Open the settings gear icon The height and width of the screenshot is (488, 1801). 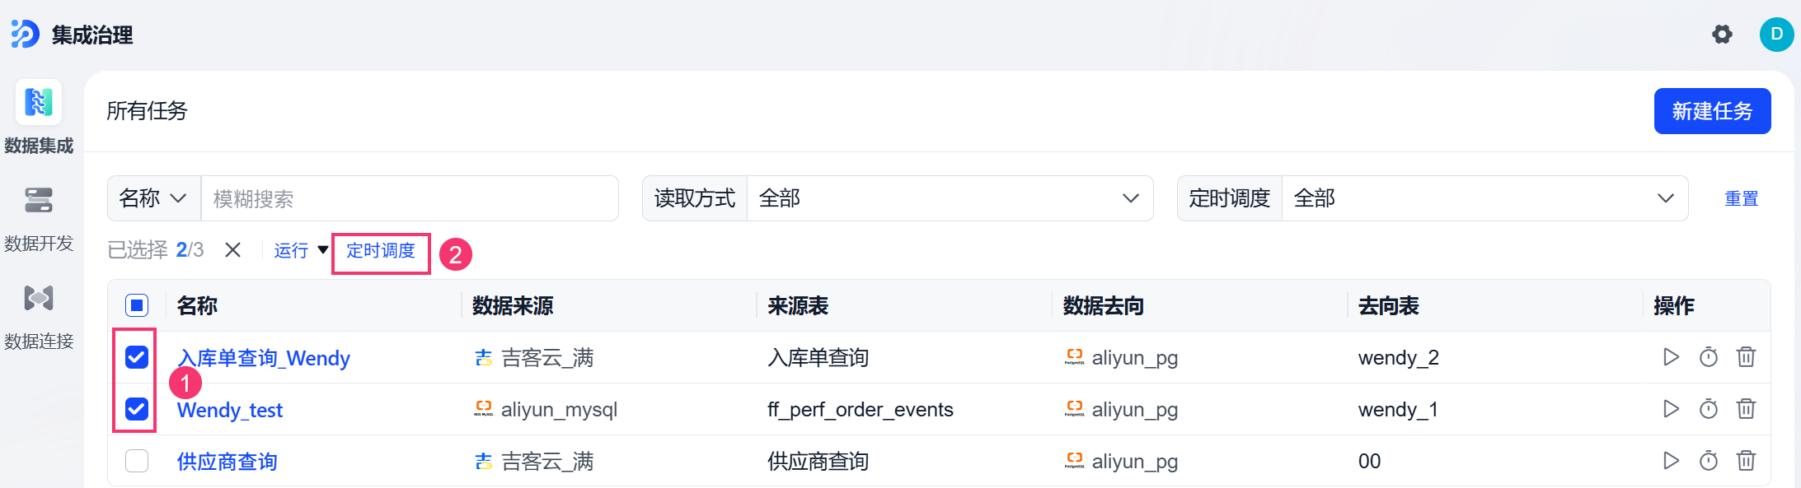point(1722,35)
